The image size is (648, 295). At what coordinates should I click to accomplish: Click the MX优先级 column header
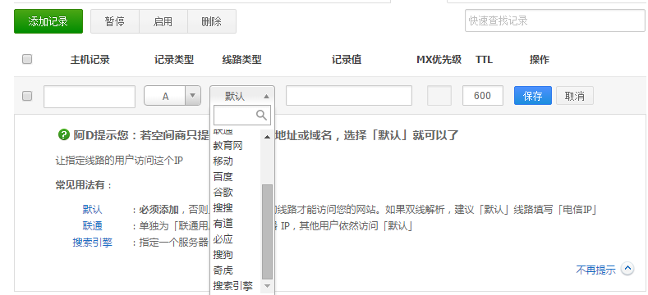click(439, 60)
